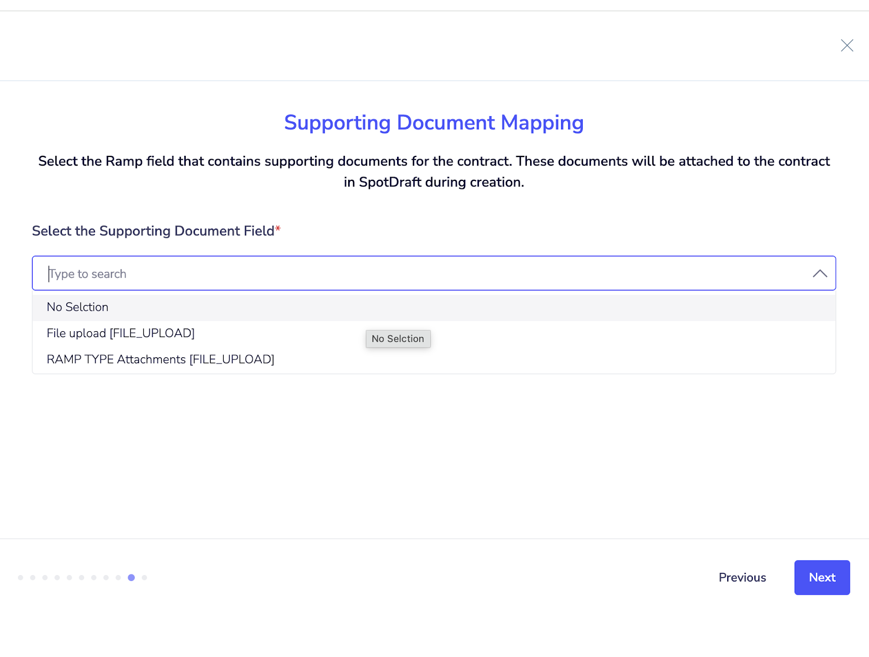
Task: Go back with the Previous button
Action: coord(742,578)
